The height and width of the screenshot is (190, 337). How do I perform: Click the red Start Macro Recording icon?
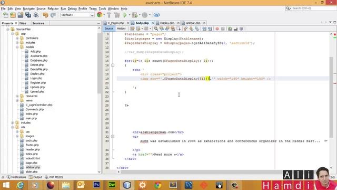(x=217, y=28)
